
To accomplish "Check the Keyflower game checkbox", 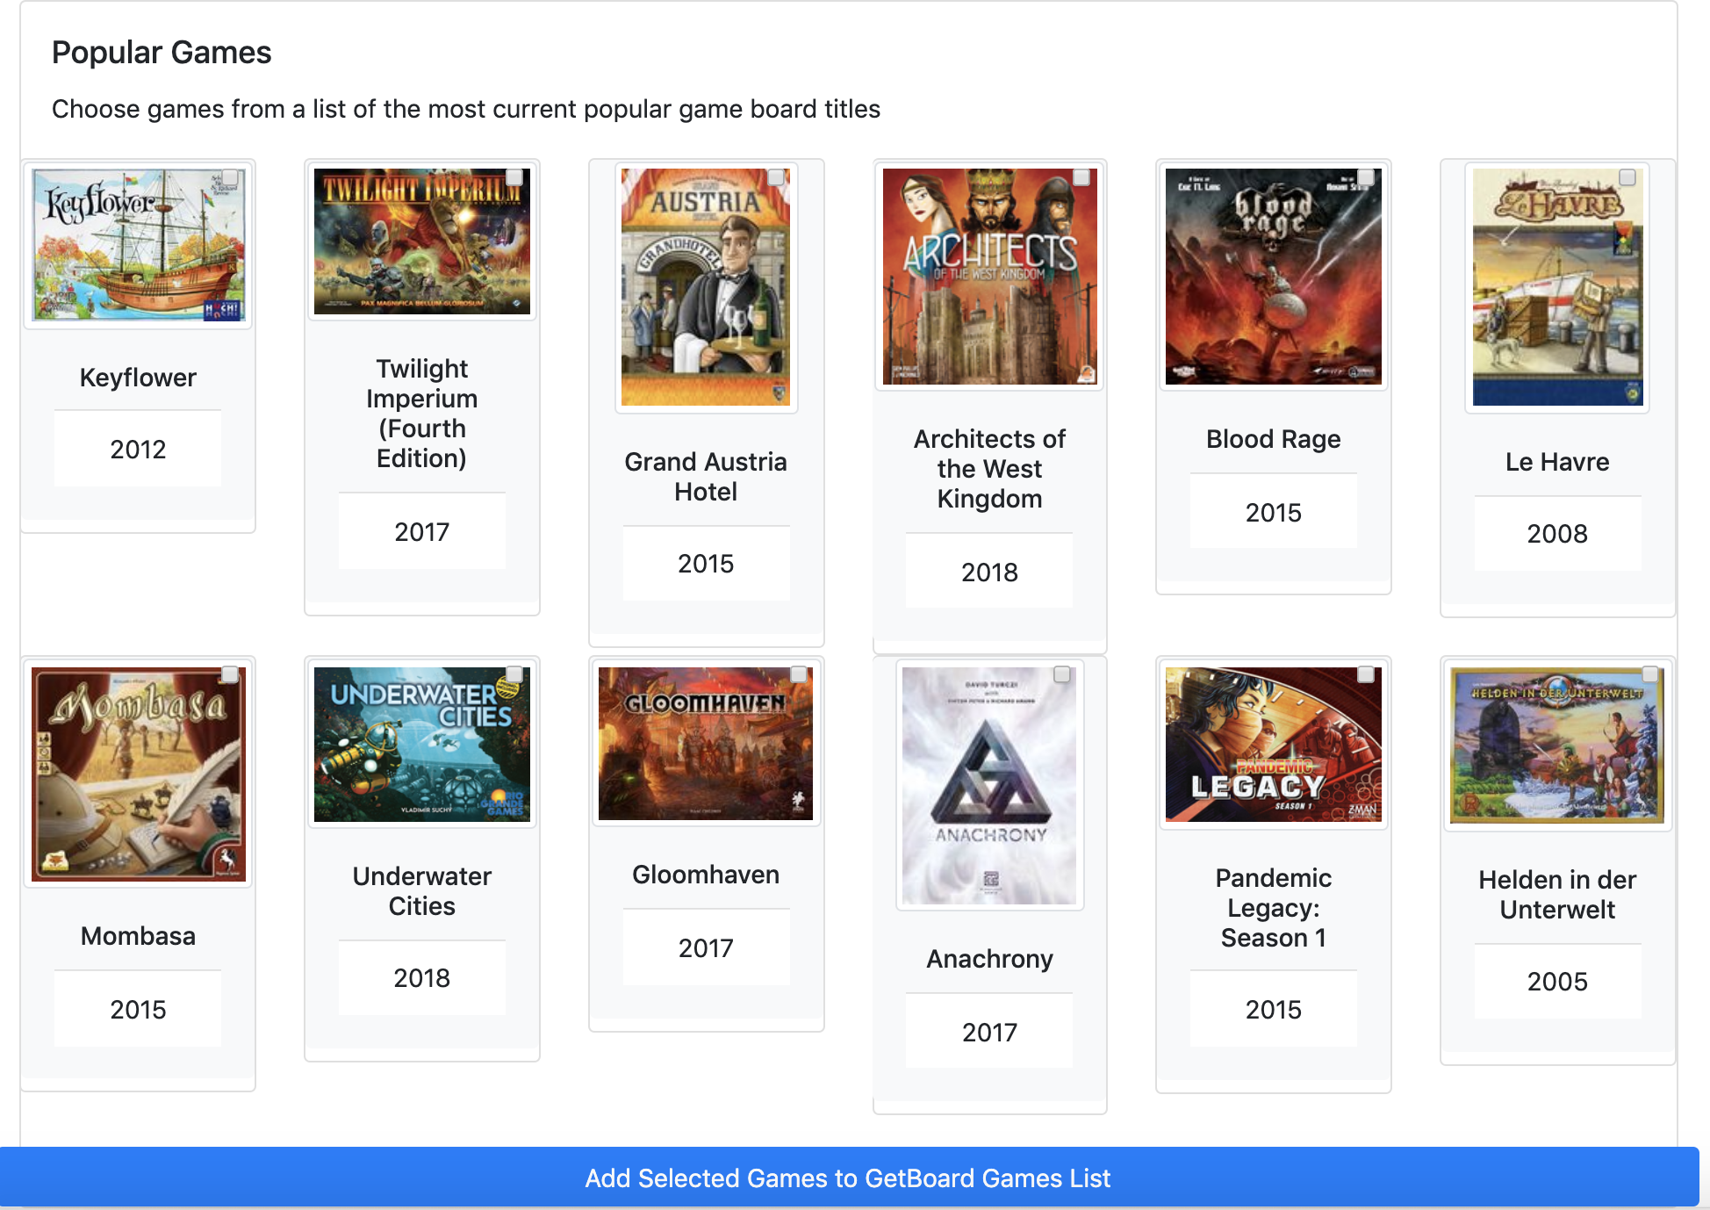I will click(230, 177).
